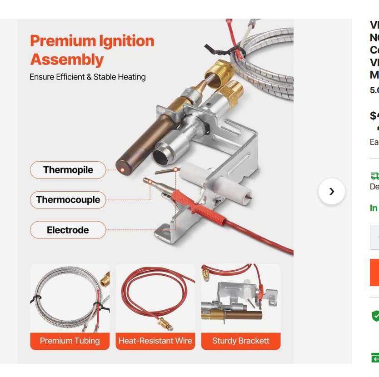The height and width of the screenshot is (377, 379).
Task: Open the Sturdy Brackett thumbnail
Action: pyautogui.click(x=241, y=307)
